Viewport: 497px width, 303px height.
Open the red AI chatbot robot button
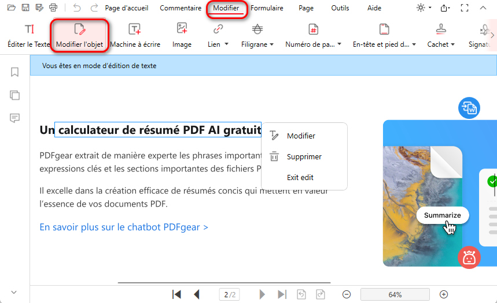click(469, 257)
